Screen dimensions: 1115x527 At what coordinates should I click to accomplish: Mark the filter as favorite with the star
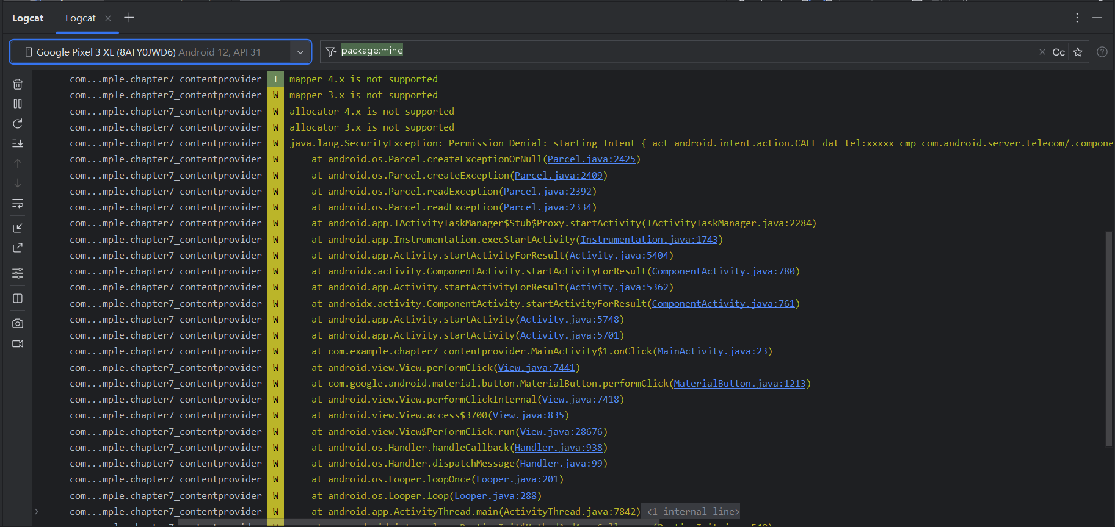click(1078, 52)
